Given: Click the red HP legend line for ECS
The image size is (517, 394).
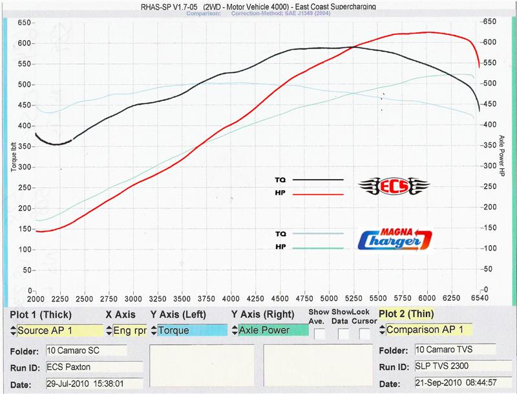Looking at the screenshot, I should [318, 193].
